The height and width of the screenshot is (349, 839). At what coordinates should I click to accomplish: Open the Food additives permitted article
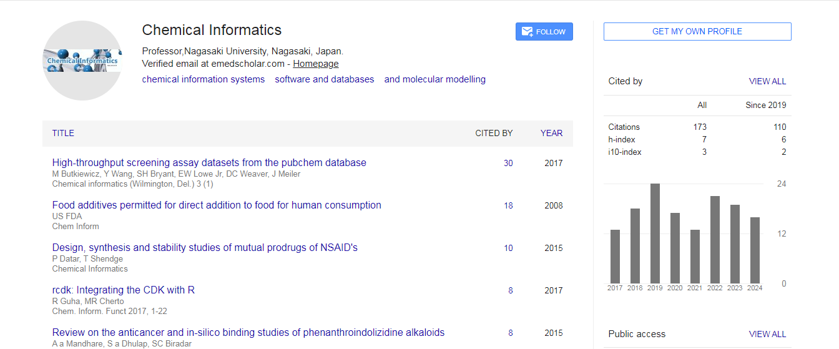click(x=217, y=205)
